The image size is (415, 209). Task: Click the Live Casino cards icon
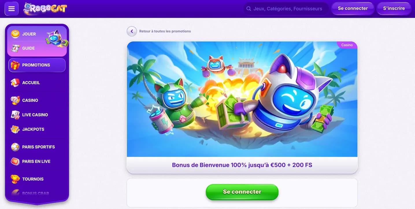[15, 115]
